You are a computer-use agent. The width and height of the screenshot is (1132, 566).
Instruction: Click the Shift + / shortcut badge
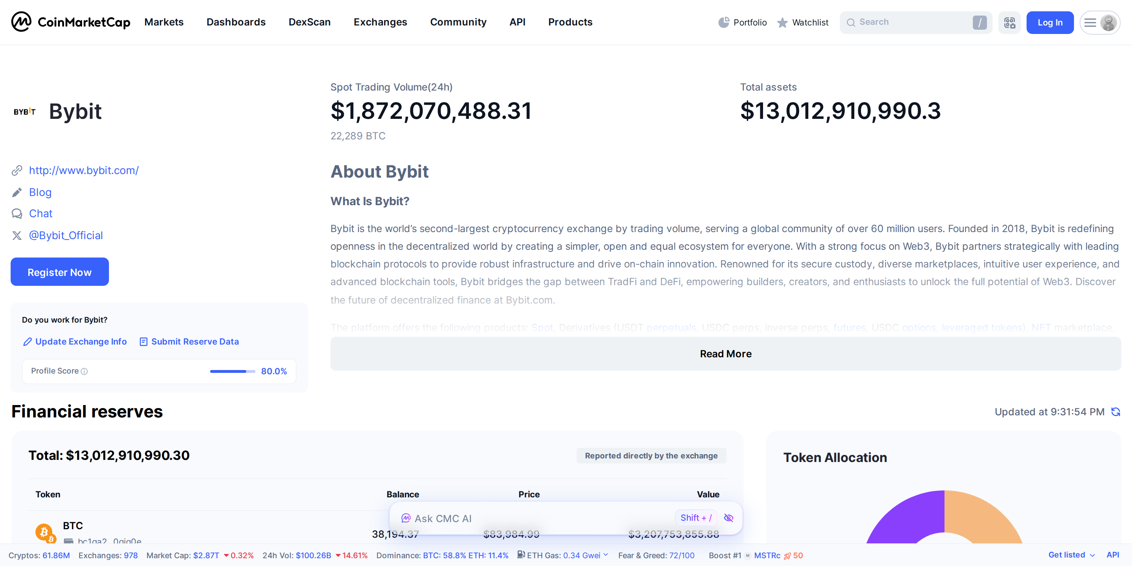[x=695, y=518]
